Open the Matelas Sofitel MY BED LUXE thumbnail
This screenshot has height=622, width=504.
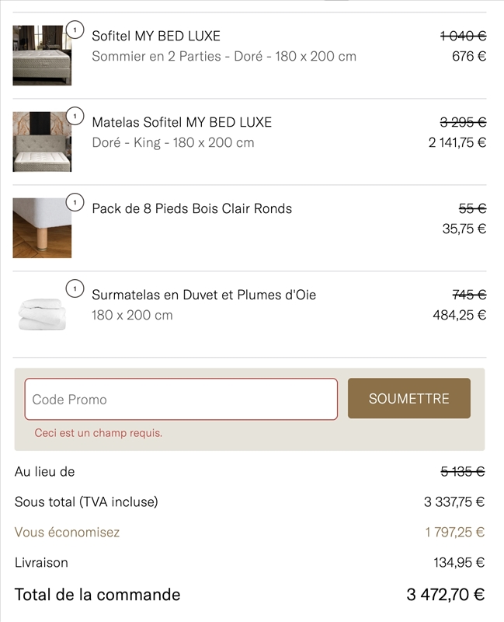42,141
